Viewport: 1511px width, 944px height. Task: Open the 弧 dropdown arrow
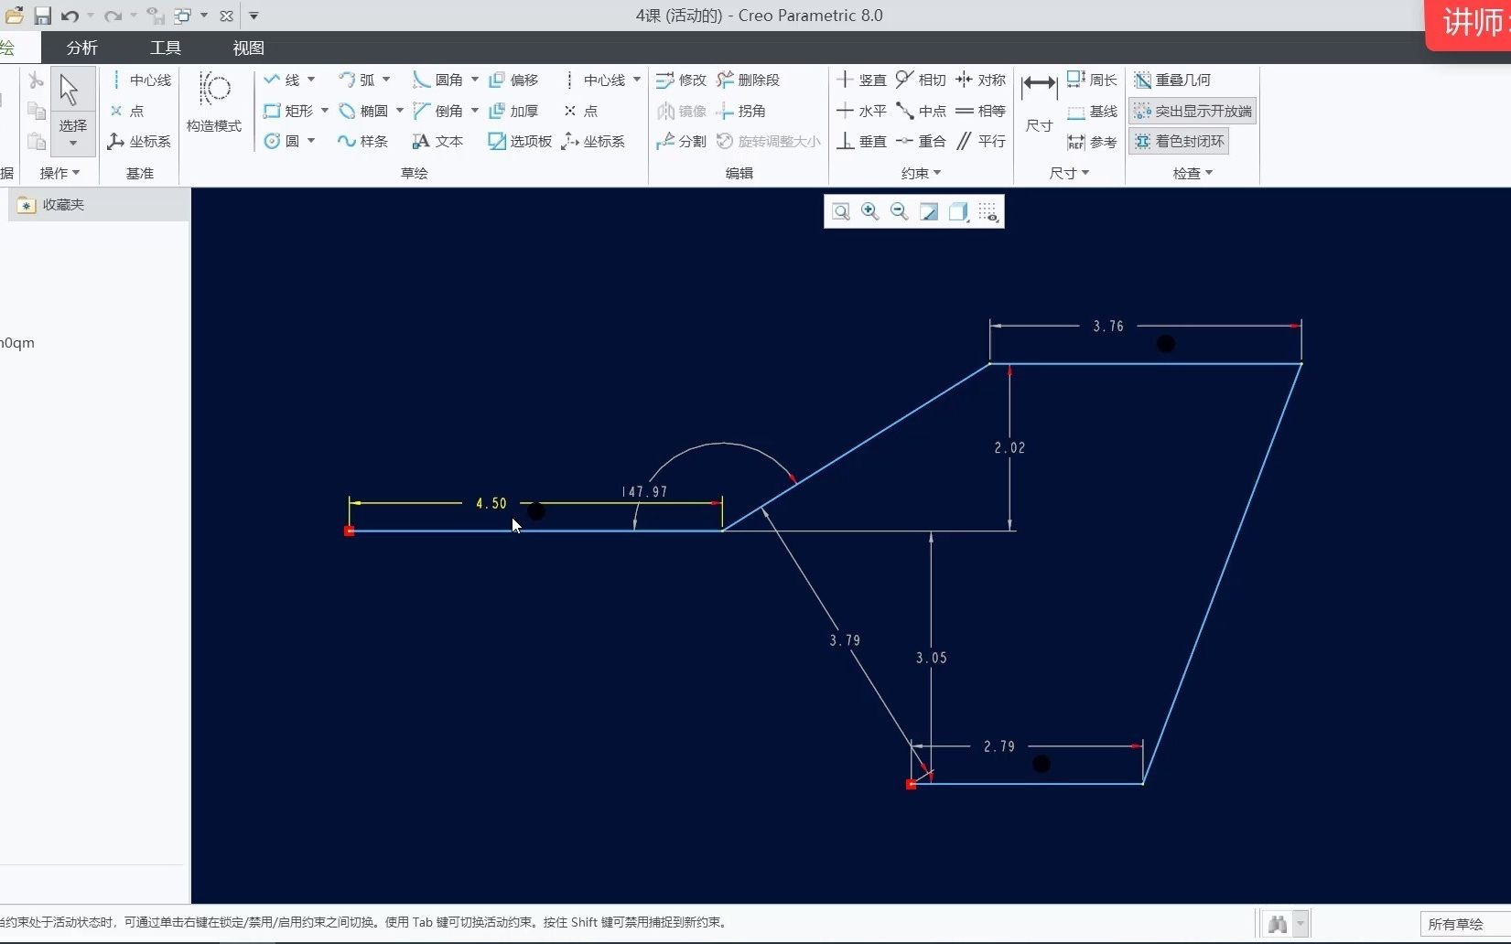[x=386, y=80]
